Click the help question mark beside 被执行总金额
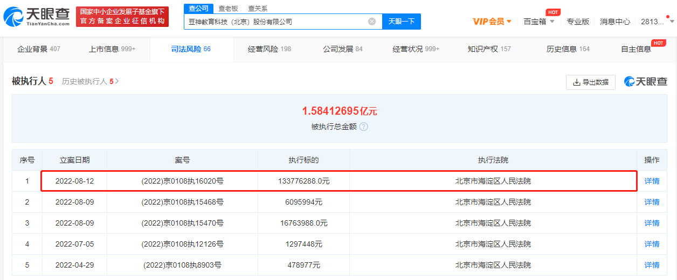Screen dimensions: 677x280 pyautogui.click(x=363, y=127)
